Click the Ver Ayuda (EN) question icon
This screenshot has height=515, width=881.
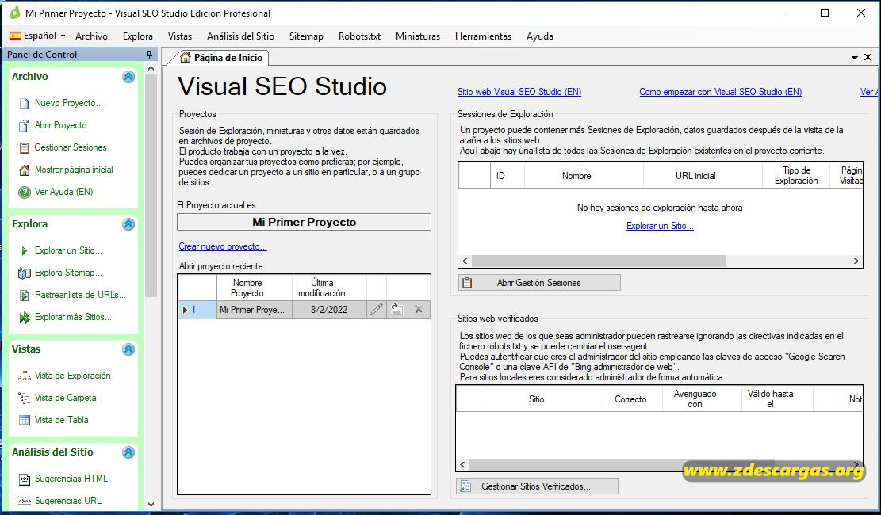[x=24, y=192]
